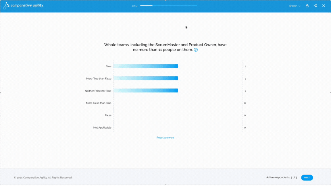Click the 3 of 14 page counter
Image resolution: width=331 pixels, height=186 pixels.
(x=134, y=6)
